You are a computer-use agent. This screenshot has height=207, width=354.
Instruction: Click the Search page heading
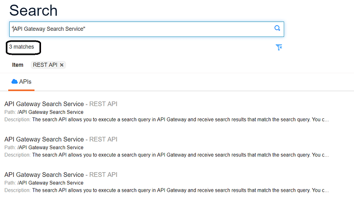33,10
